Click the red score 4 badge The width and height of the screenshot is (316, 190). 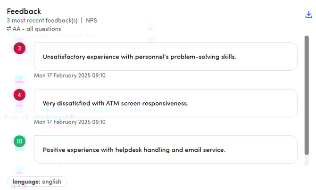(19, 95)
